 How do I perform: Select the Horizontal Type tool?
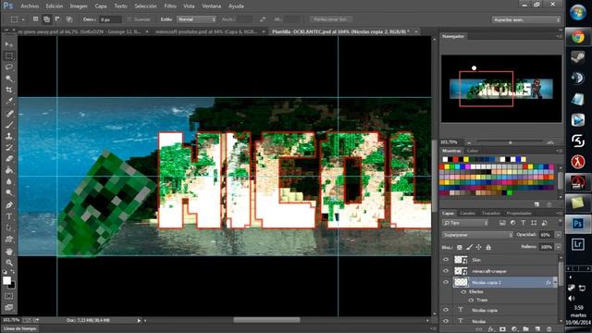point(9,216)
